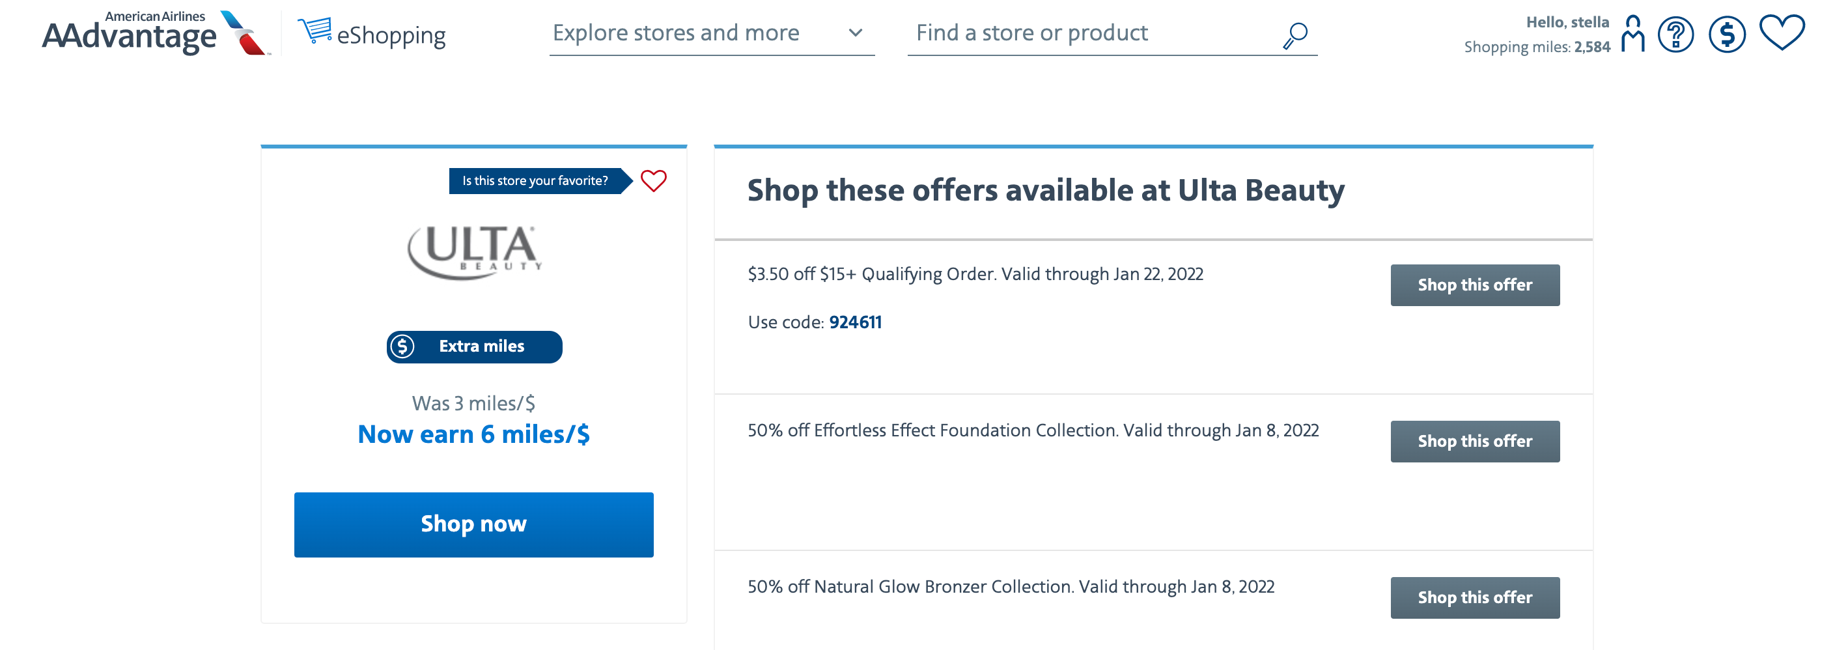The image size is (1848, 650).
Task: Click the search magnifier icon
Action: click(x=1296, y=35)
